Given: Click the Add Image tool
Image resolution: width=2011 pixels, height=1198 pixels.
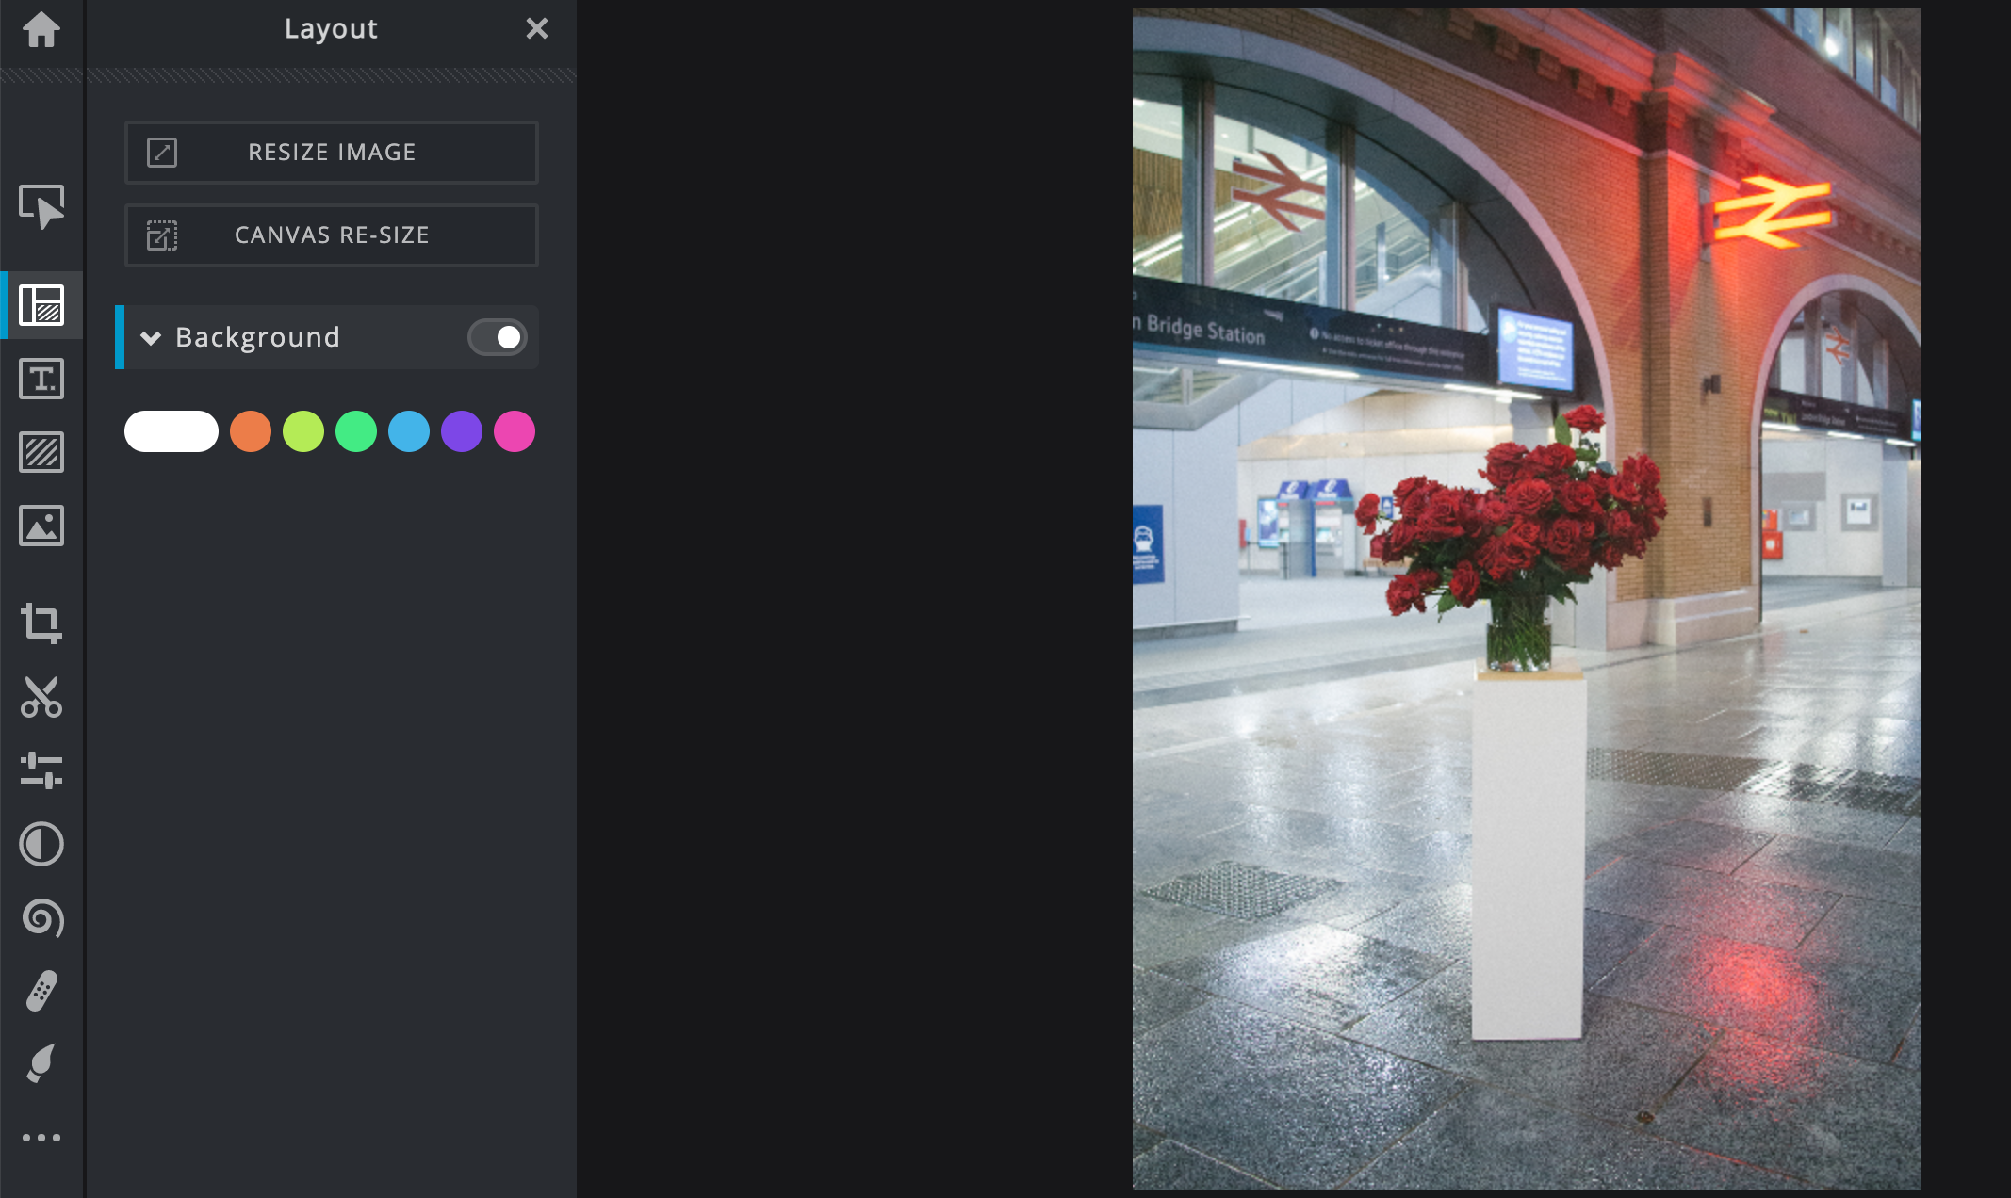Looking at the screenshot, I should (x=41, y=526).
